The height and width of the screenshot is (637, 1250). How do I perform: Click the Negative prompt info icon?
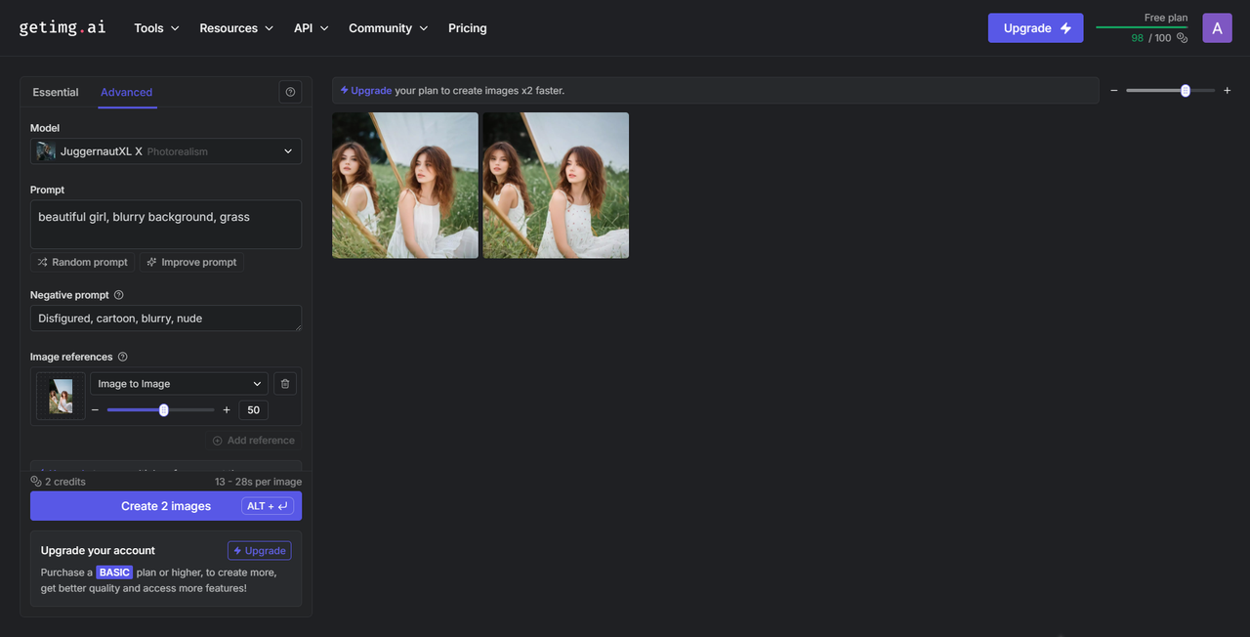[119, 295]
